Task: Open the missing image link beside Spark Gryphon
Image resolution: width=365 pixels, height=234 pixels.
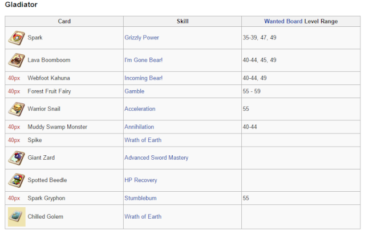Action: tap(14, 198)
